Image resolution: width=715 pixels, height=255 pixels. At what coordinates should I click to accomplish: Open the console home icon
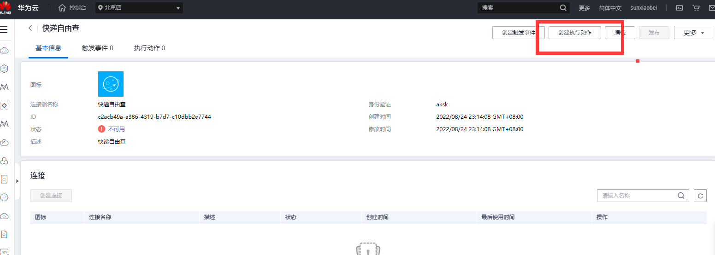point(62,8)
